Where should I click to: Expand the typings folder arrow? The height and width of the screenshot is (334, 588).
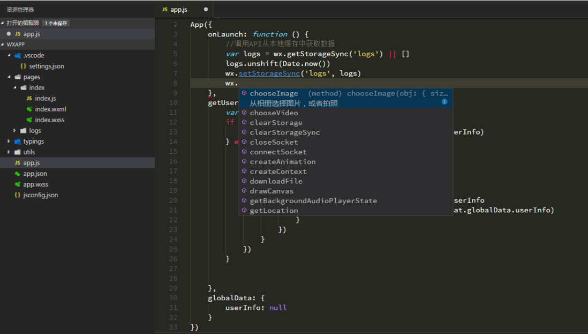click(9, 142)
